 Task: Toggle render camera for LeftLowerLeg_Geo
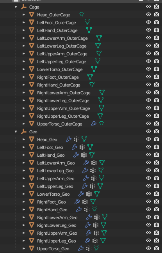coord(156,170)
